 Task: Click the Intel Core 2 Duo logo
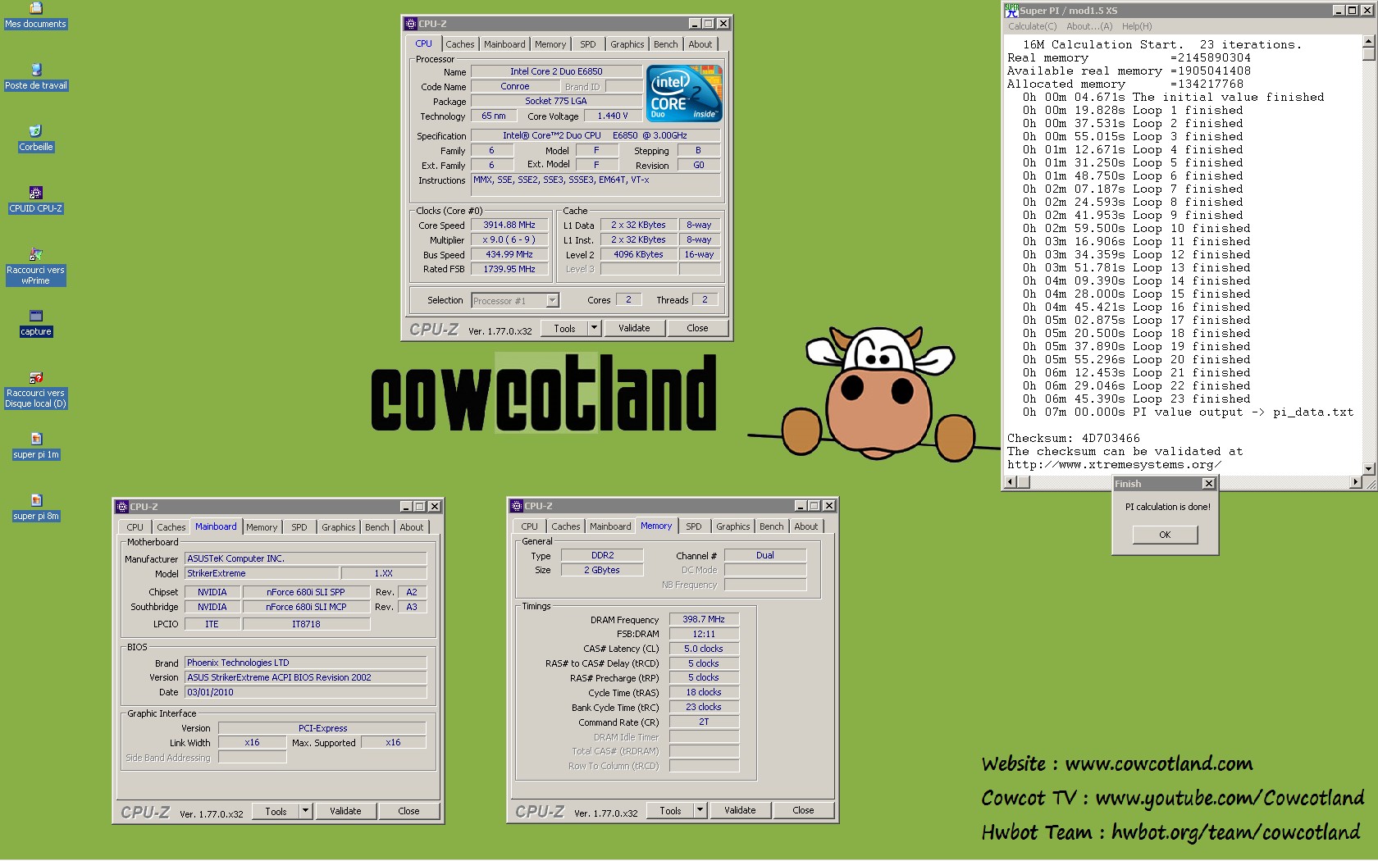684,93
